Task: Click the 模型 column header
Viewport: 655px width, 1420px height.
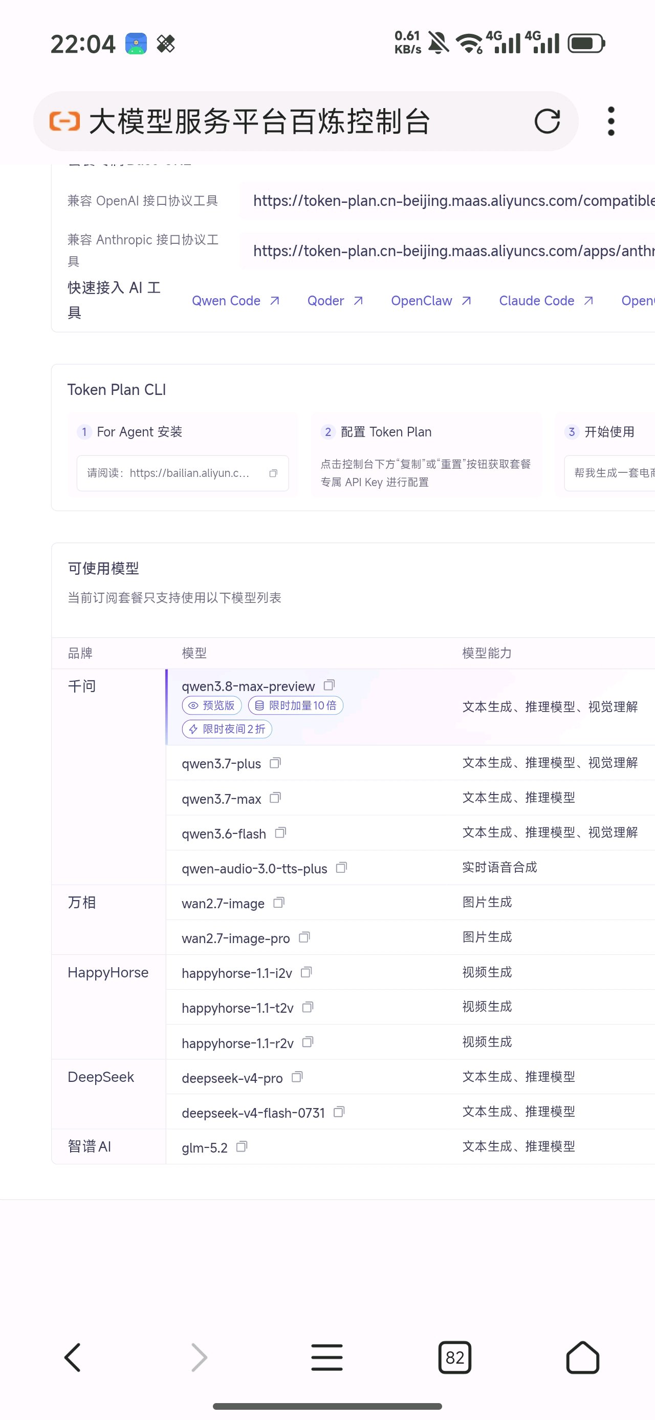Action: click(x=194, y=653)
